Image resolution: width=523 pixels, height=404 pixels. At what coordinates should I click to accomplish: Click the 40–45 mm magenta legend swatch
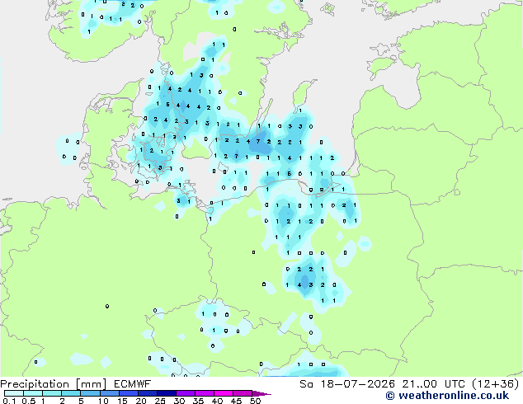pyautogui.click(x=224, y=393)
